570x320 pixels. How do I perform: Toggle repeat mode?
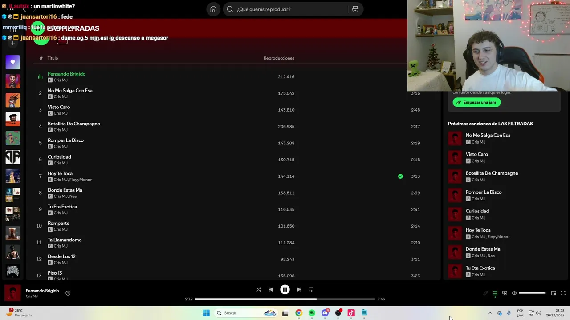click(311, 289)
